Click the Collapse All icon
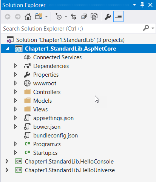This screenshot has height=182, width=156. [84, 17]
